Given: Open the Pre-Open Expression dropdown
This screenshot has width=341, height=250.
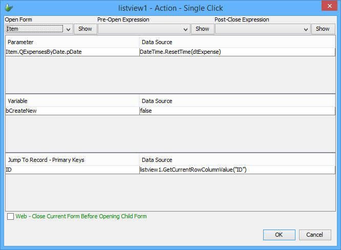Looking at the screenshot, I should tap(185, 29).
